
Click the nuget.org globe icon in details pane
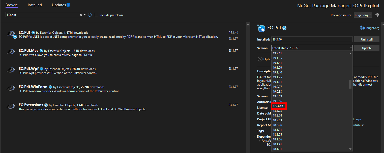tap(362, 28)
